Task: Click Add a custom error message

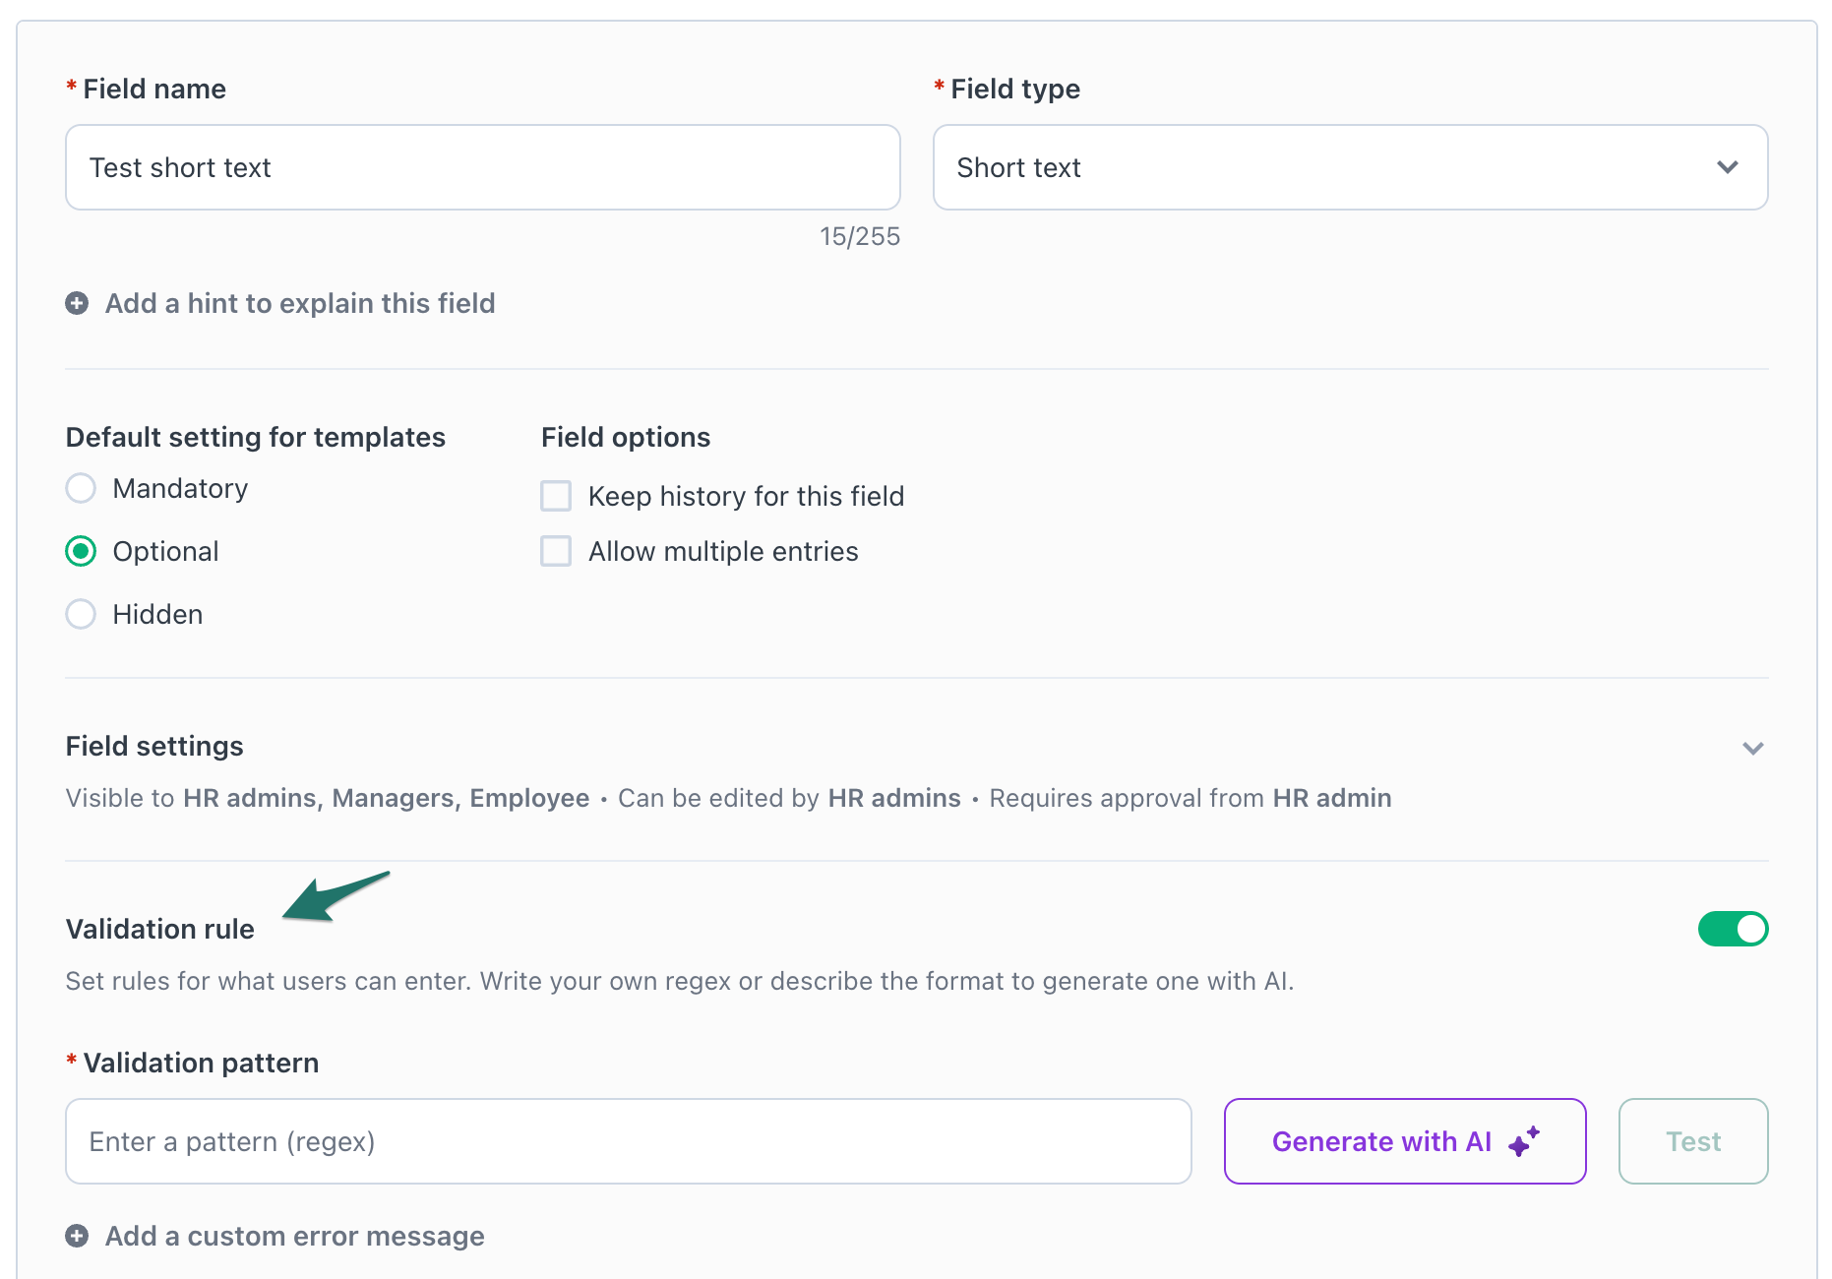Action: 294,1236
